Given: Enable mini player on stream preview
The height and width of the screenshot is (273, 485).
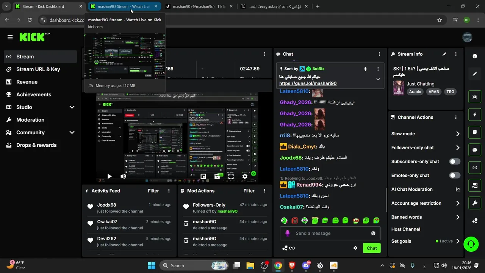Looking at the screenshot, I should point(203,176).
